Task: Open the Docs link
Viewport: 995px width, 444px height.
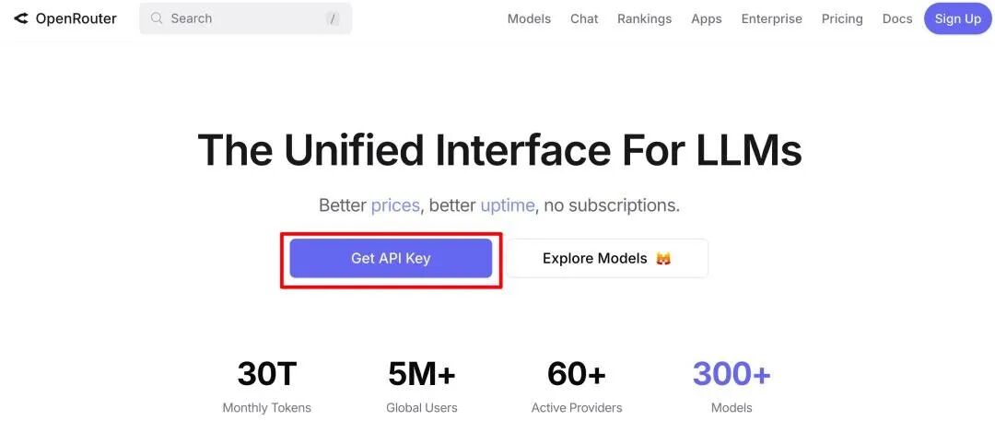Action: pyautogui.click(x=897, y=19)
